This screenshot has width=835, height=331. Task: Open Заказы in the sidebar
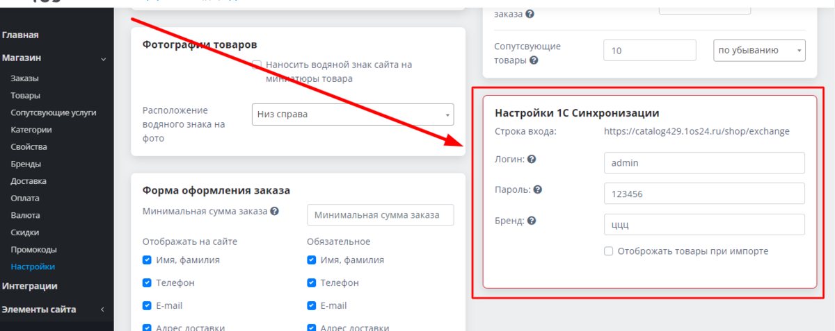[x=25, y=78]
